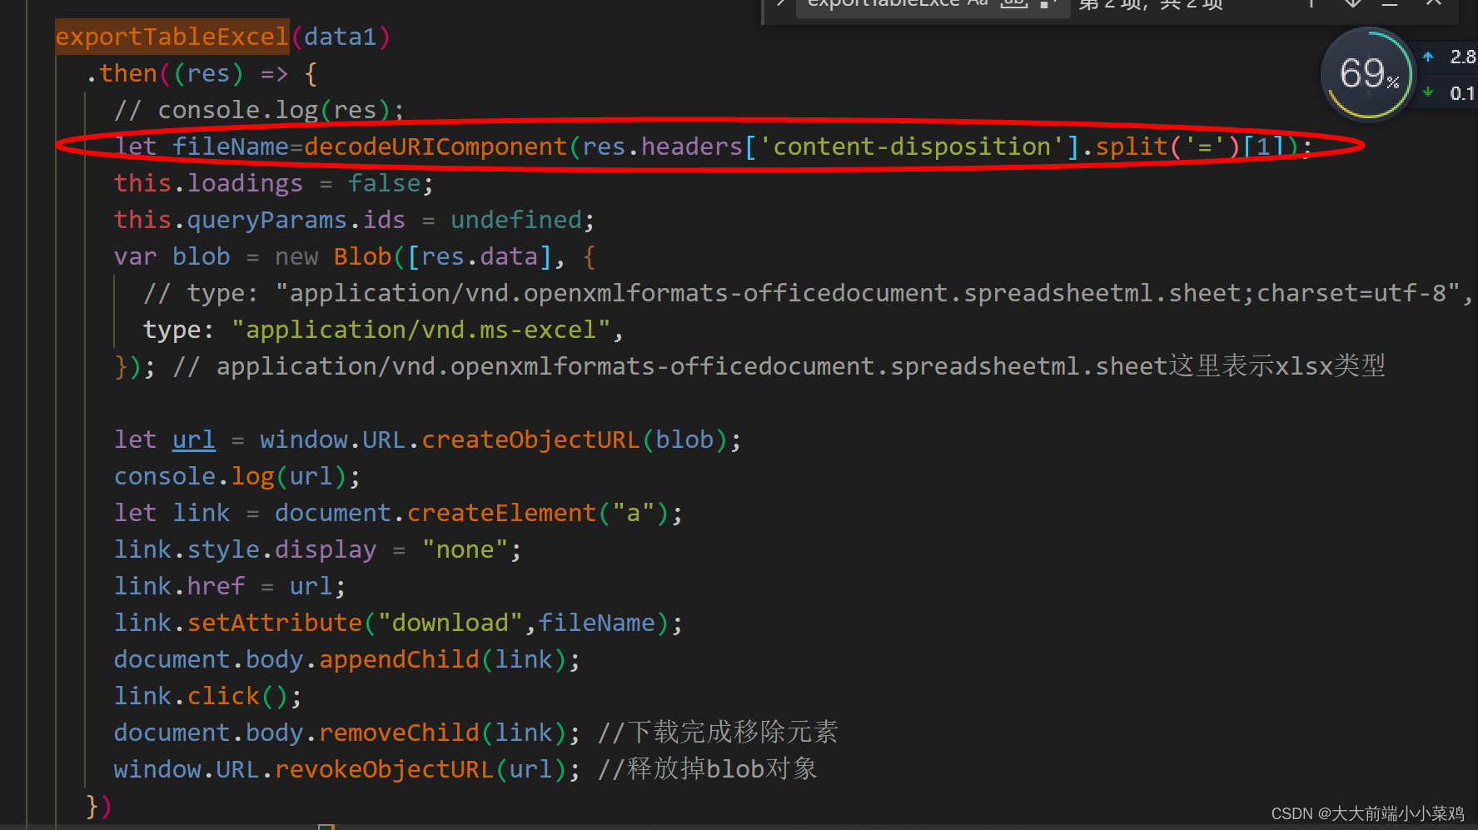Image resolution: width=1478 pixels, height=830 pixels.
Task: Expand the find widget to show replace
Action: pos(781,4)
